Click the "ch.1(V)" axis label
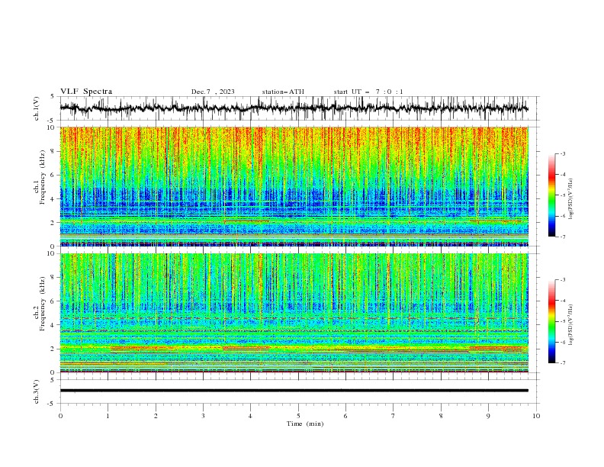This screenshot has height=467, width=604. pyautogui.click(x=37, y=108)
